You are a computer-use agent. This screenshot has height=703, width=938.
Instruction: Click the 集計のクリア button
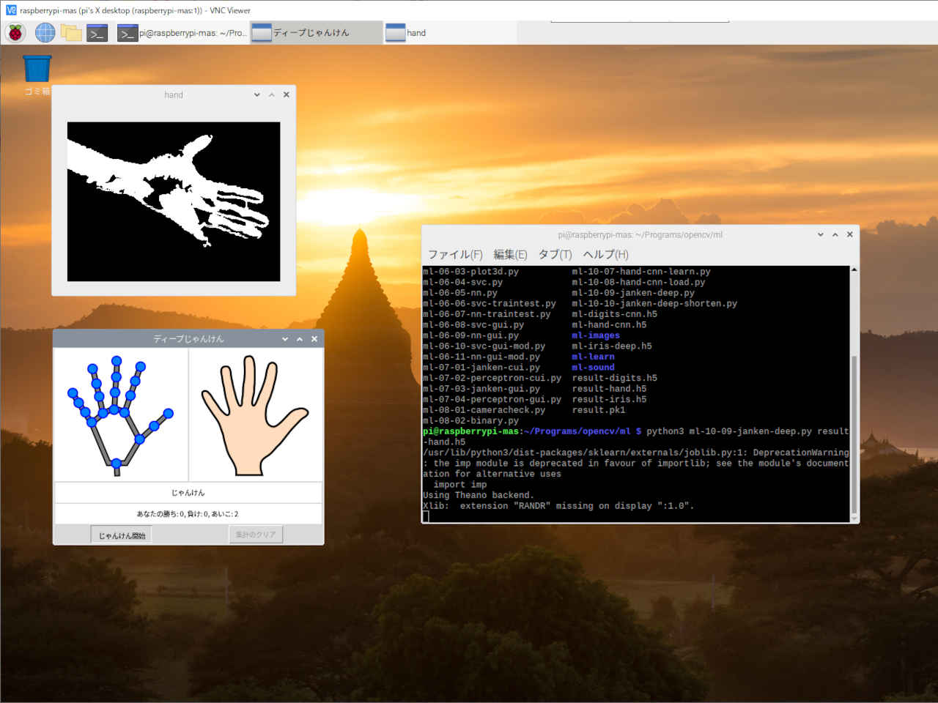click(x=256, y=535)
